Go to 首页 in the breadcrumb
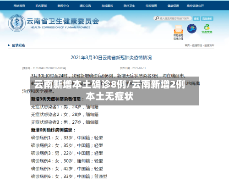229x182 pixels. click(x=187, y=45)
